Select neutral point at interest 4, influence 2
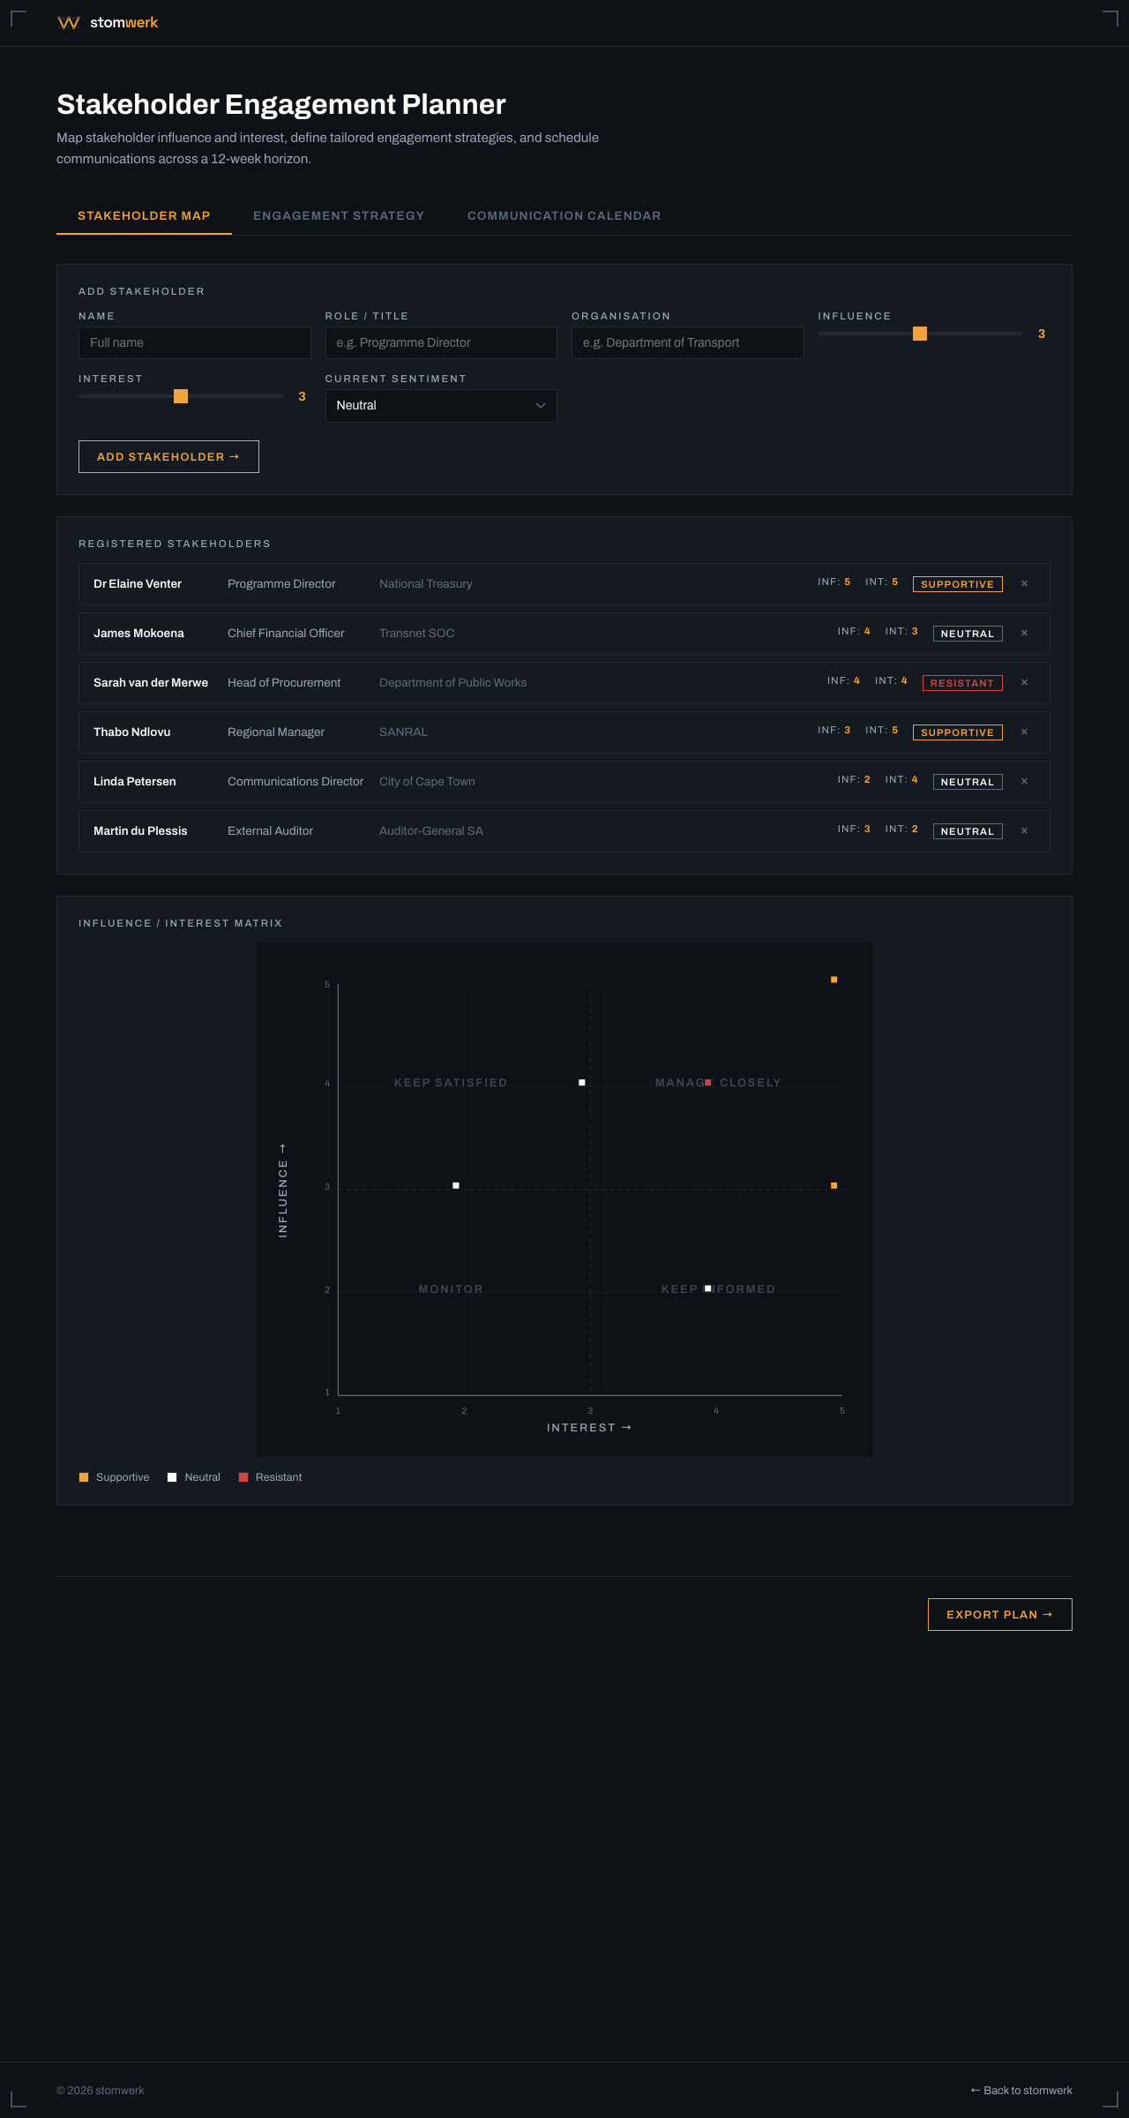Viewport: 1129px width, 2118px height. pos(708,1289)
